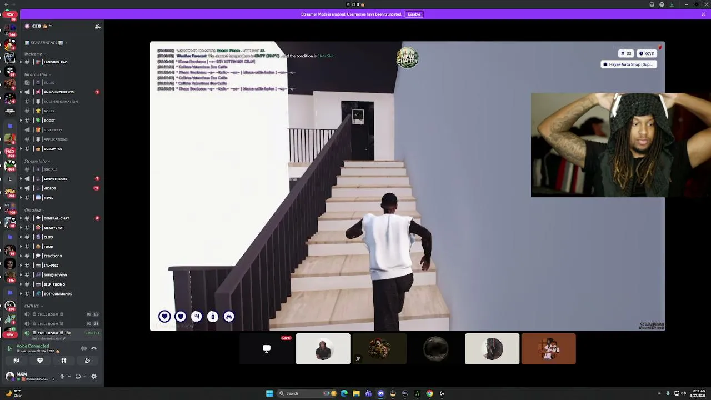Deafen audio with the headphones icon
This screenshot has height=400, width=711.
(78, 376)
